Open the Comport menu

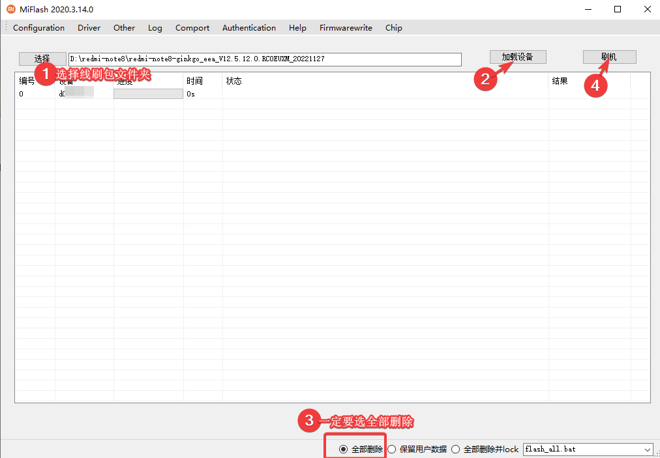point(192,28)
